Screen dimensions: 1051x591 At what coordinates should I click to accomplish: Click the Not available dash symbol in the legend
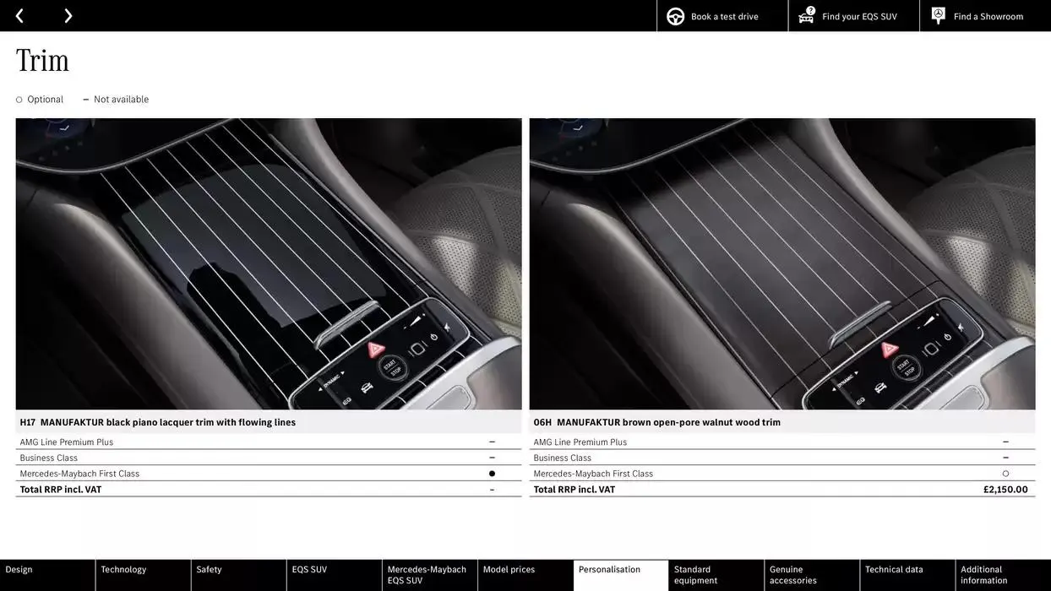pos(84,98)
